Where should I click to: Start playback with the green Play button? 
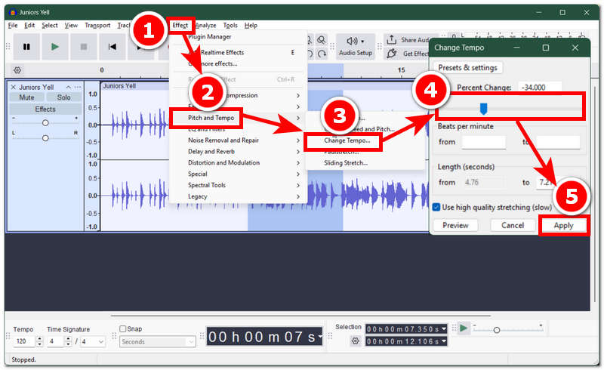pos(55,47)
